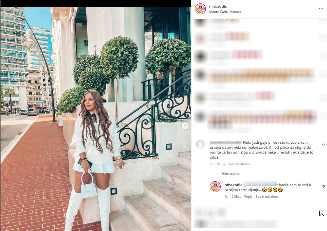
Task: Click See translation under miss.rodic's reply
Action: tap(267, 197)
